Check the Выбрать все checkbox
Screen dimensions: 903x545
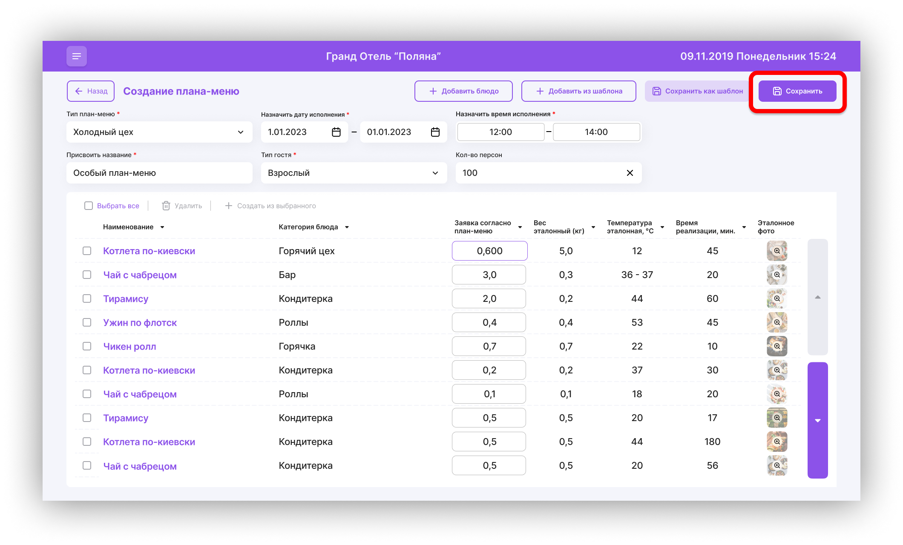89,206
